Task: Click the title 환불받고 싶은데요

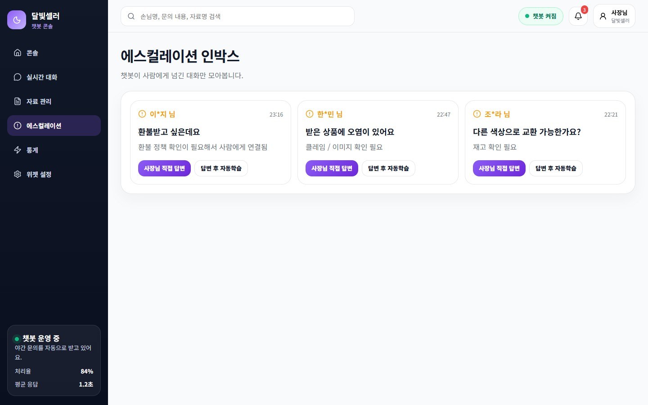Action: point(169,132)
